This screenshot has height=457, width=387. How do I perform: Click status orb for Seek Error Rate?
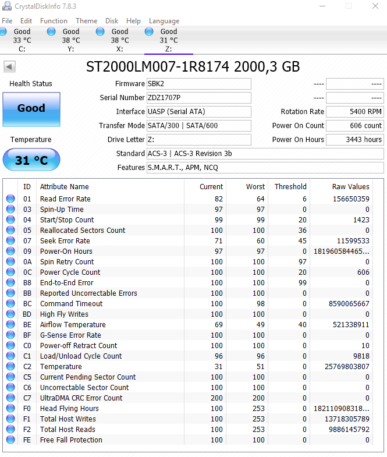coord(10,240)
